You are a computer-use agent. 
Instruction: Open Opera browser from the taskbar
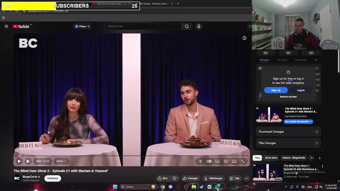point(178,187)
